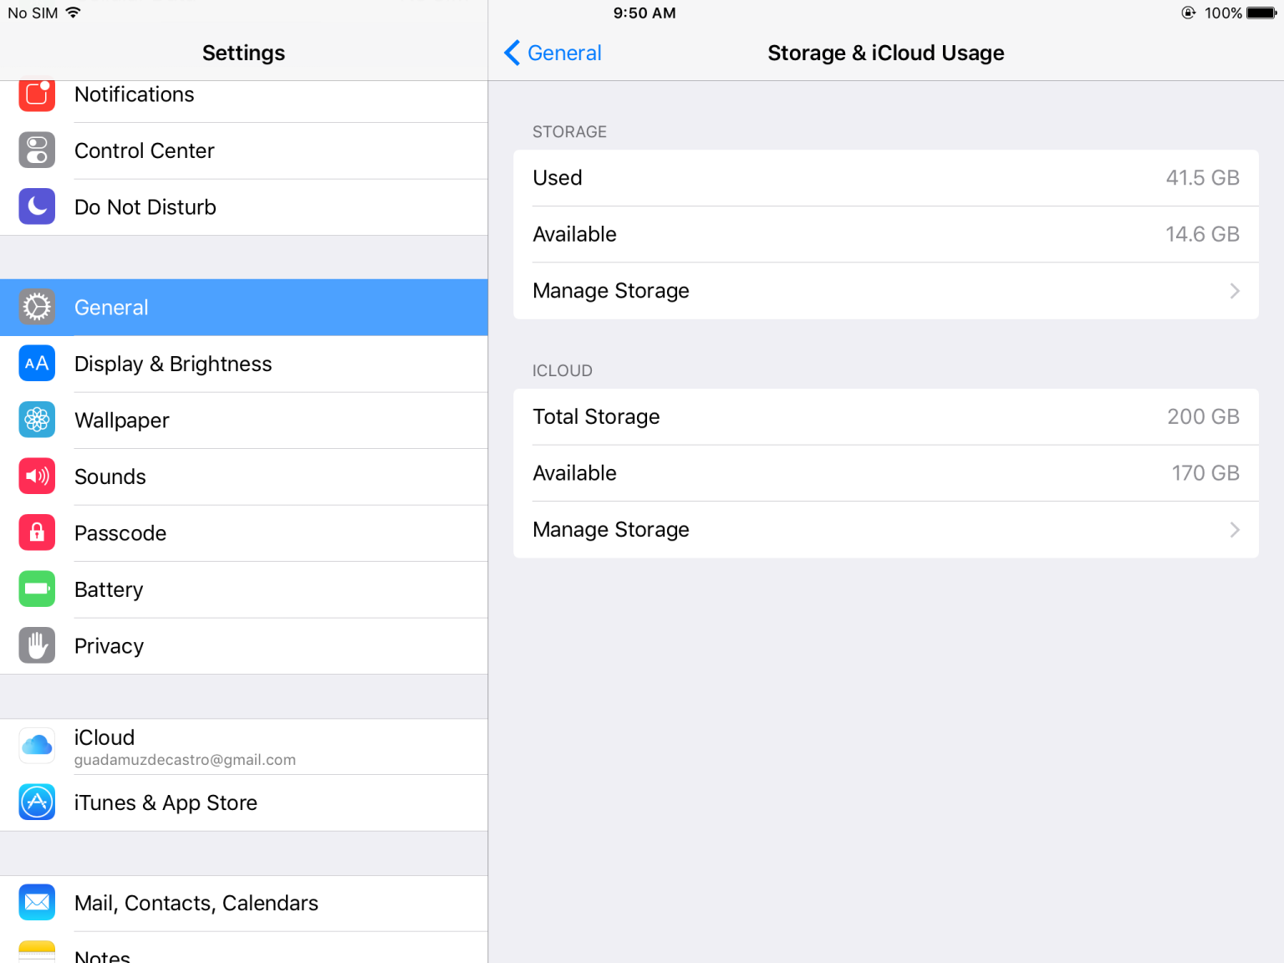Expand Manage Storage under ICLOUD section
Image resolution: width=1284 pixels, height=963 pixels.
coord(886,529)
